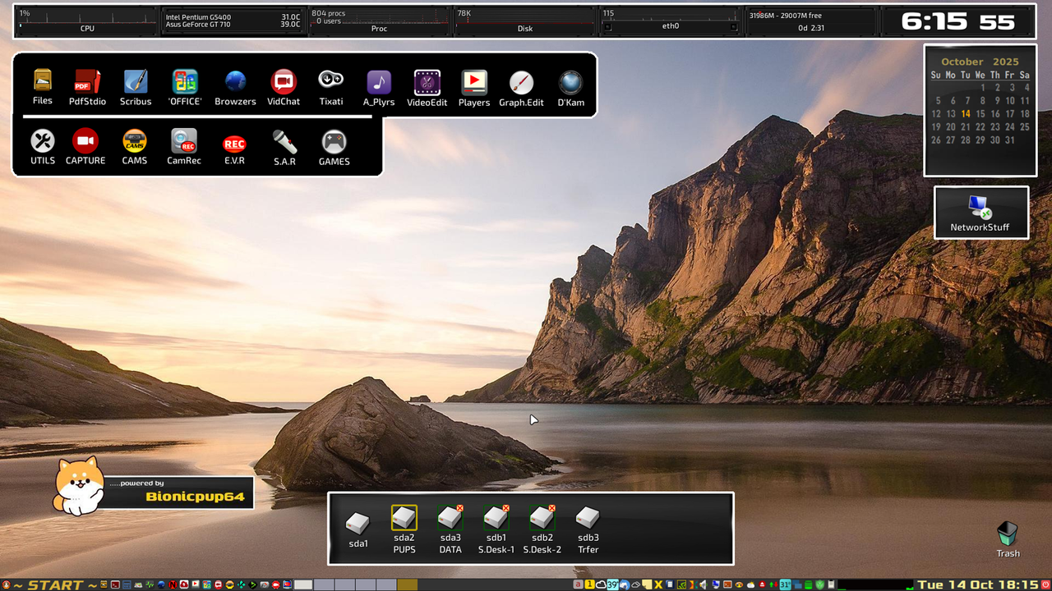Click the yellow X tray icon
The image size is (1052, 591).
(658, 584)
